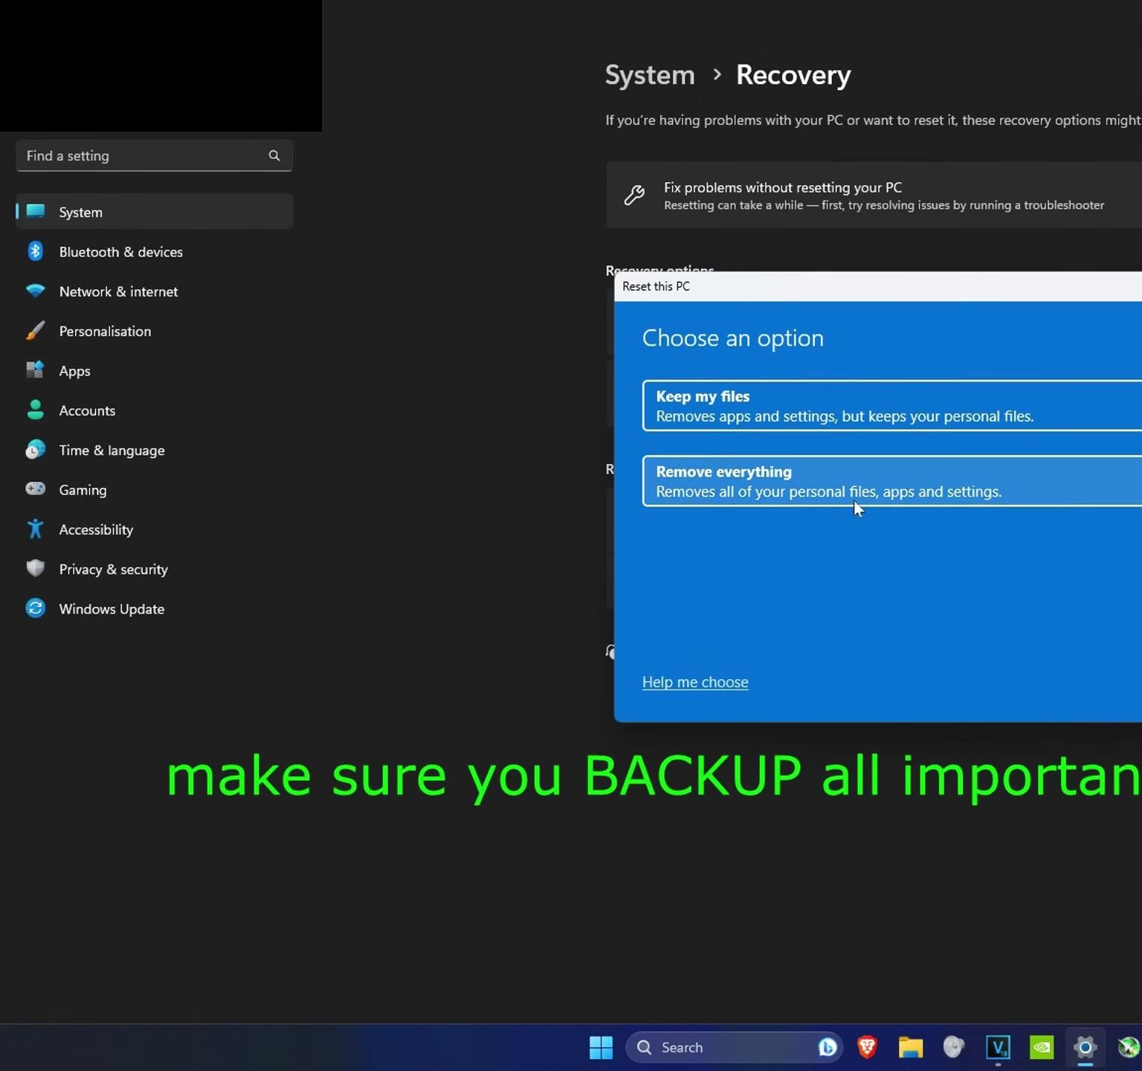Click the Bing icon in the taskbar search

coord(828,1047)
